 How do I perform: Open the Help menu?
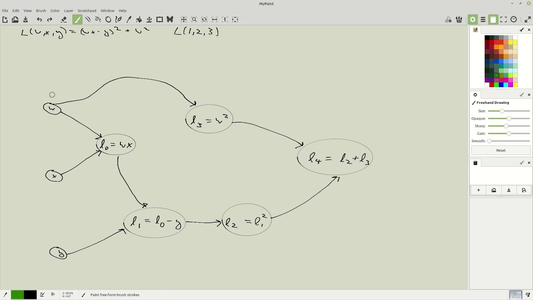(x=122, y=10)
